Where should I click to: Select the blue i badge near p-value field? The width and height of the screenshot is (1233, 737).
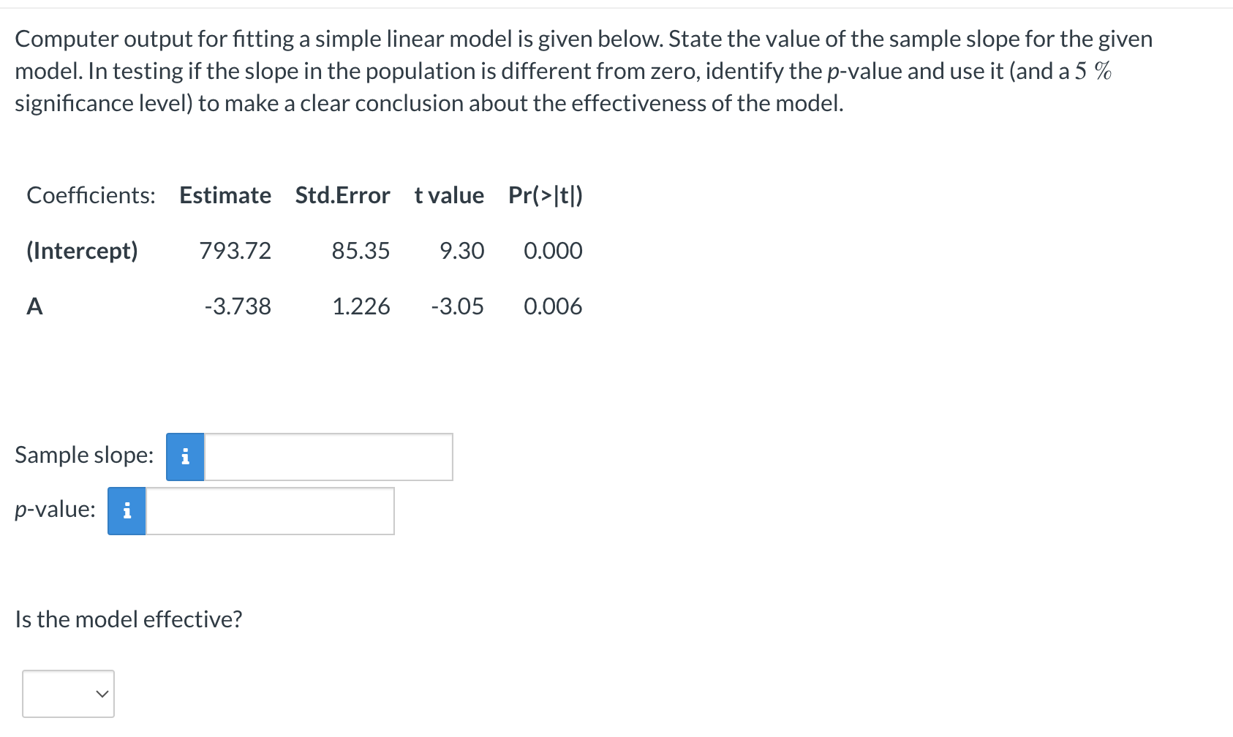(x=126, y=511)
